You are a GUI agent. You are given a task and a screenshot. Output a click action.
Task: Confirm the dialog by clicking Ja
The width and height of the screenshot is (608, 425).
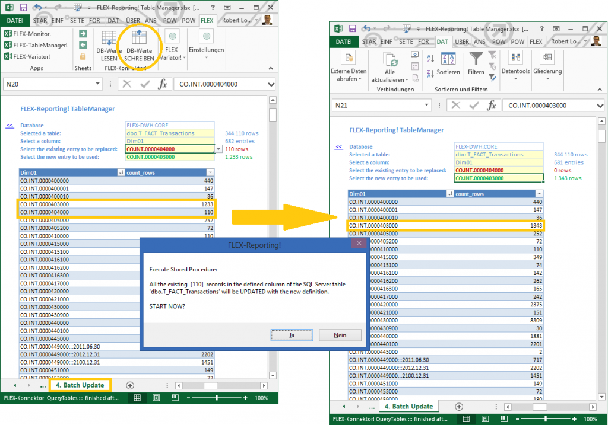click(292, 335)
